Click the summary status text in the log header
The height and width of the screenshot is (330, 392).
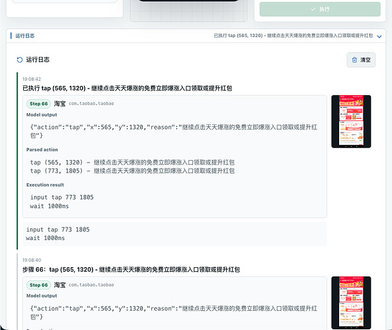pos(293,36)
